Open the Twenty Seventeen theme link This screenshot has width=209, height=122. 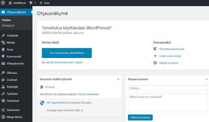(x=88, y=94)
